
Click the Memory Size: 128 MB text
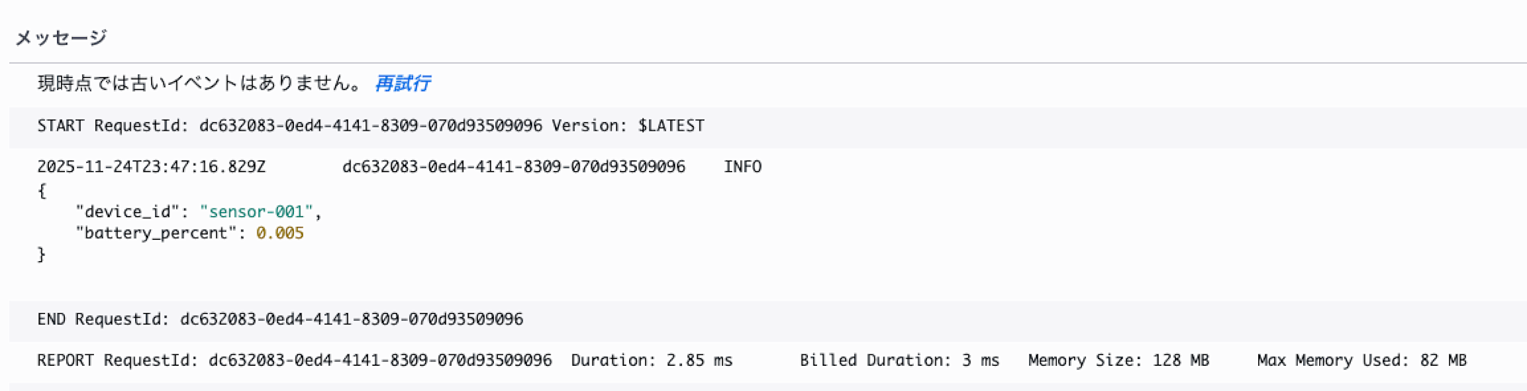pyautogui.click(x=1118, y=360)
